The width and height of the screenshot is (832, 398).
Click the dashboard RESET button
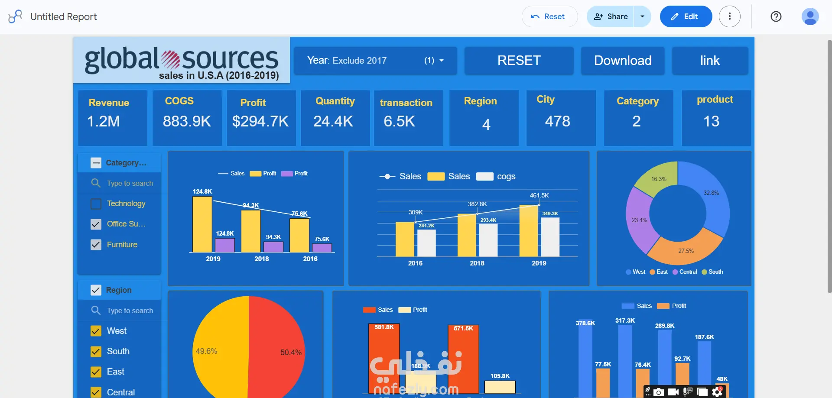(519, 61)
